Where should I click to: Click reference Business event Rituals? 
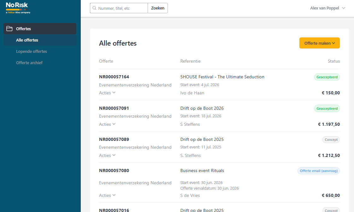pyautogui.click(x=202, y=170)
